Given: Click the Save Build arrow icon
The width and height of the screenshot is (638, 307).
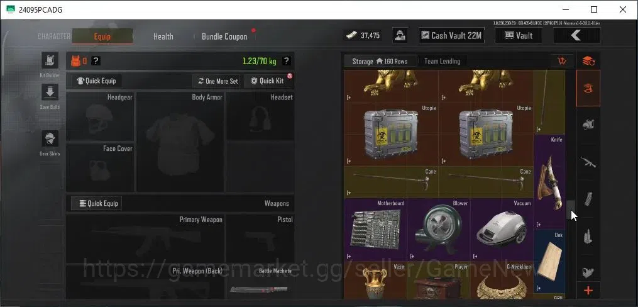Looking at the screenshot, I should (50, 92).
